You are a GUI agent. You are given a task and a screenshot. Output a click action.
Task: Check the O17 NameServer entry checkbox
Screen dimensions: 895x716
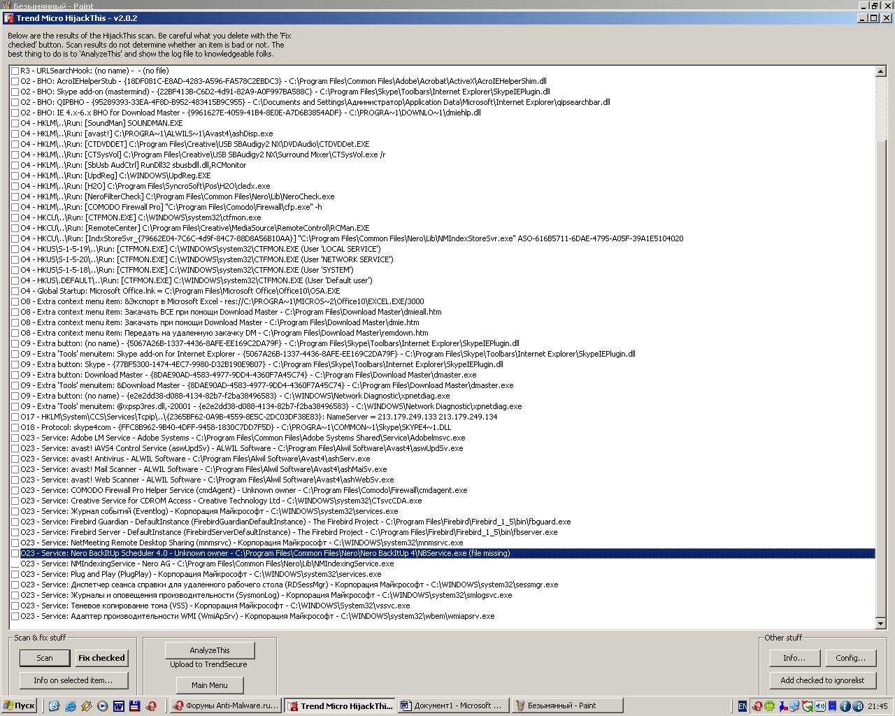(x=15, y=417)
